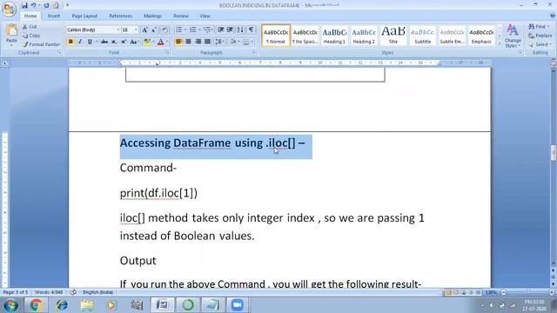Open the Font dialog launcher
Screen dimensions: 557x313
pos(167,52)
